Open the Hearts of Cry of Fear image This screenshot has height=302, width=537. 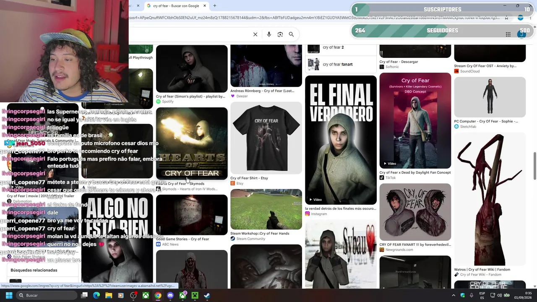[192, 143]
